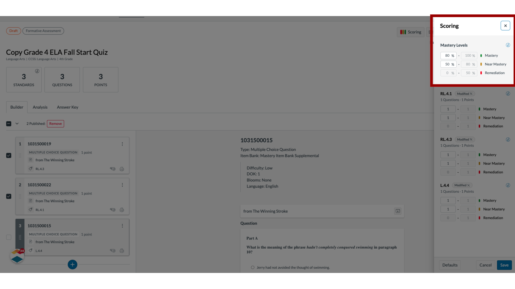This screenshot has width=515, height=289.
Task: Click the info icon next to Mastery Levels
Action: point(509,45)
